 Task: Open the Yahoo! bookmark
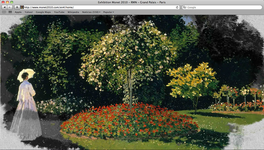(29, 12)
